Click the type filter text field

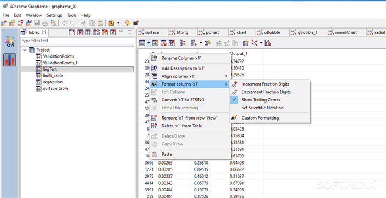point(78,41)
